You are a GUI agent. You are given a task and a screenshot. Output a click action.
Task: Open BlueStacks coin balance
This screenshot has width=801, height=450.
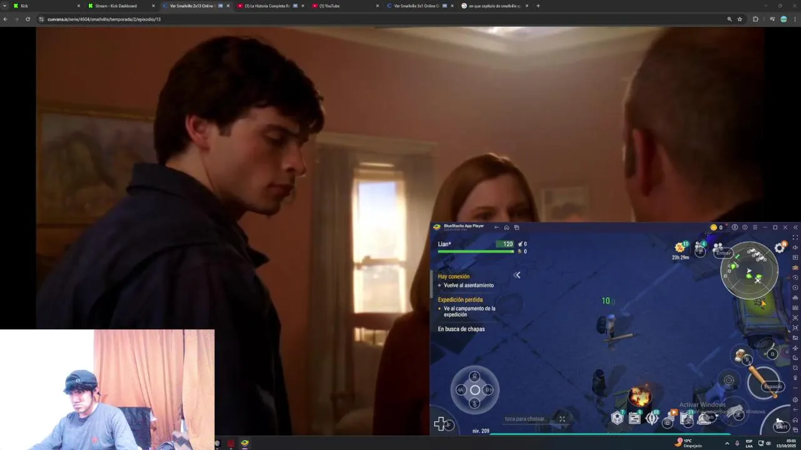(x=717, y=227)
